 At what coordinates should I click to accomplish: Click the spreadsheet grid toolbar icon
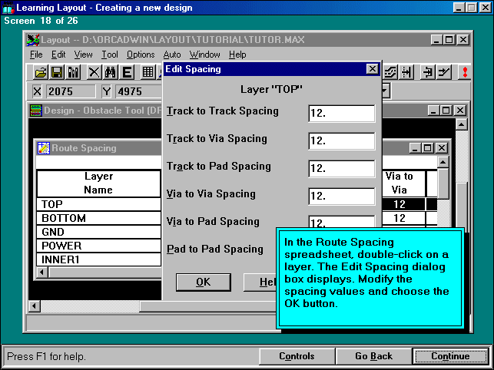pos(148,72)
